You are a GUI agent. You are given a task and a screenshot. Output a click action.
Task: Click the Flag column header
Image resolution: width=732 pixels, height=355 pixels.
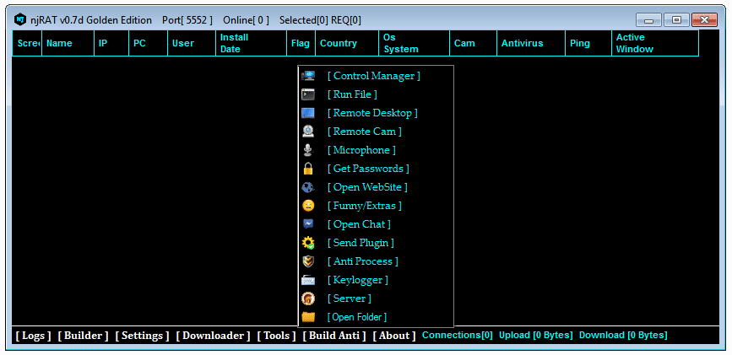pyautogui.click(x=301, y=43)
